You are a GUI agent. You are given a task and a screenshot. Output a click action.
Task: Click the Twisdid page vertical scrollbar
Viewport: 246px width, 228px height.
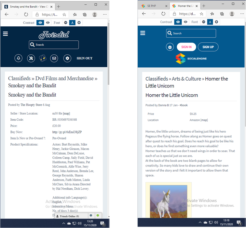coord(108,53)
